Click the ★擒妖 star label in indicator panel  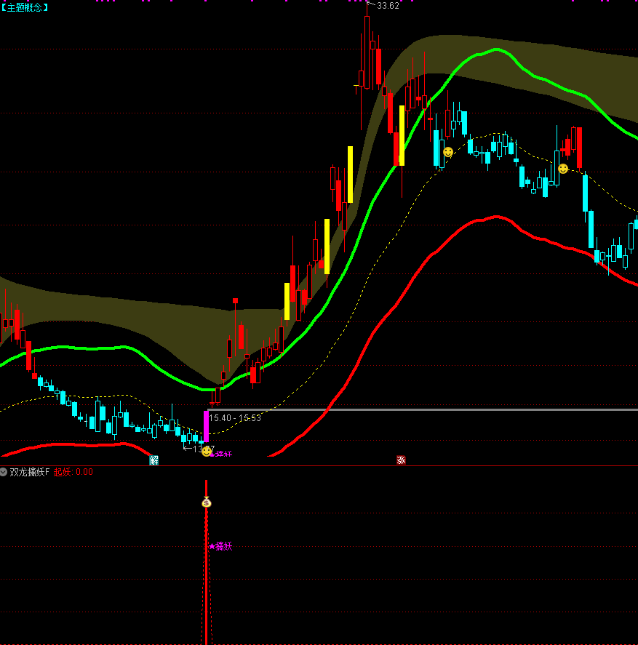[x=220, y=546]
